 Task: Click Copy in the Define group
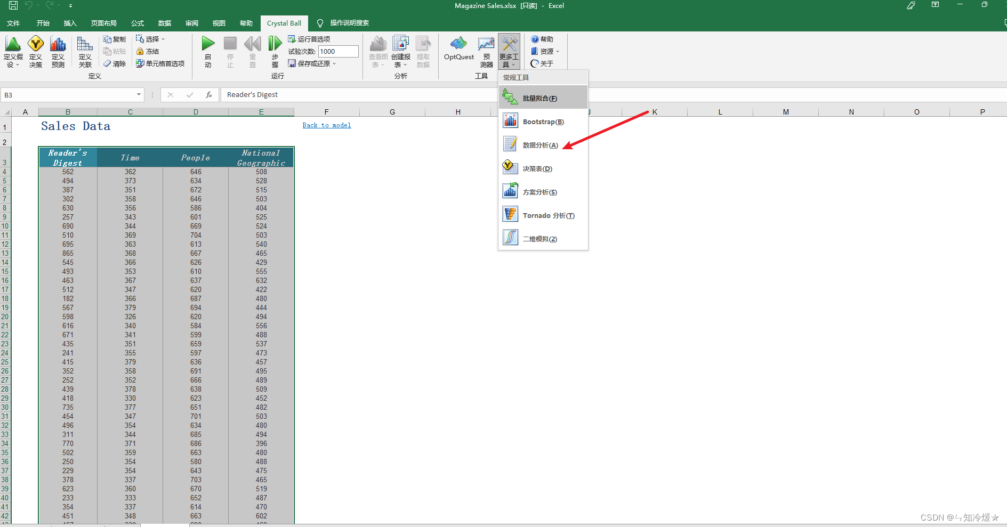115,39
